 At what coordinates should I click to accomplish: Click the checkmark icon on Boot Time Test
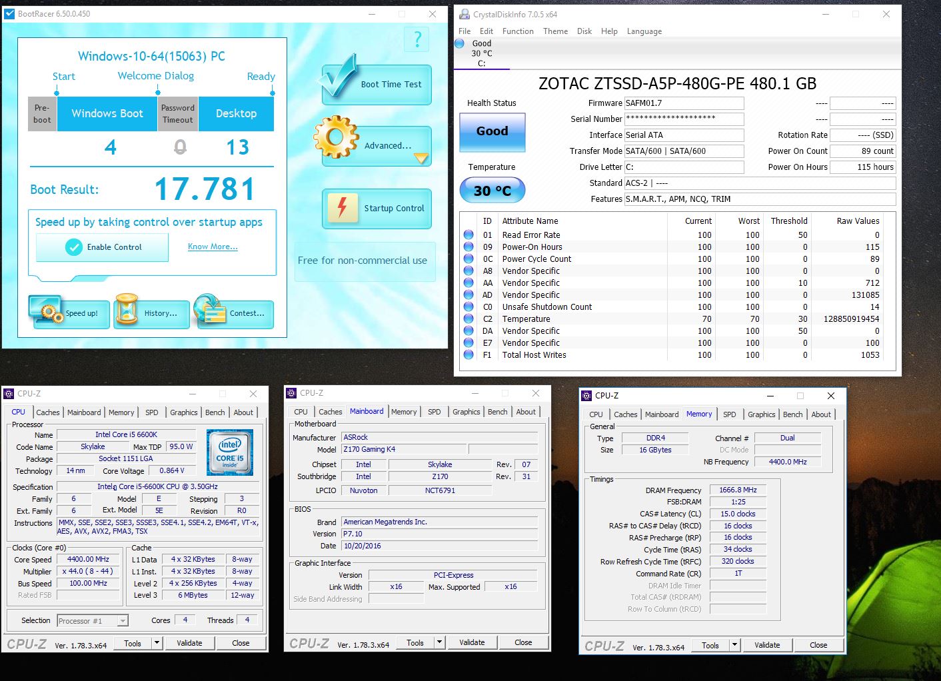pyautogui.click(x=339, y=79)
